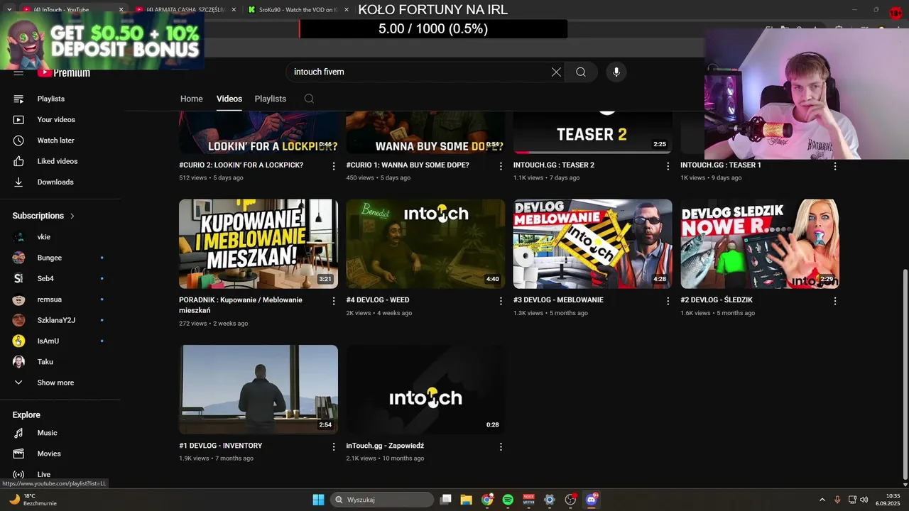Screen dimensions: 909x511
Task: Show hidden system tray icons
Action: coord(822,500)
